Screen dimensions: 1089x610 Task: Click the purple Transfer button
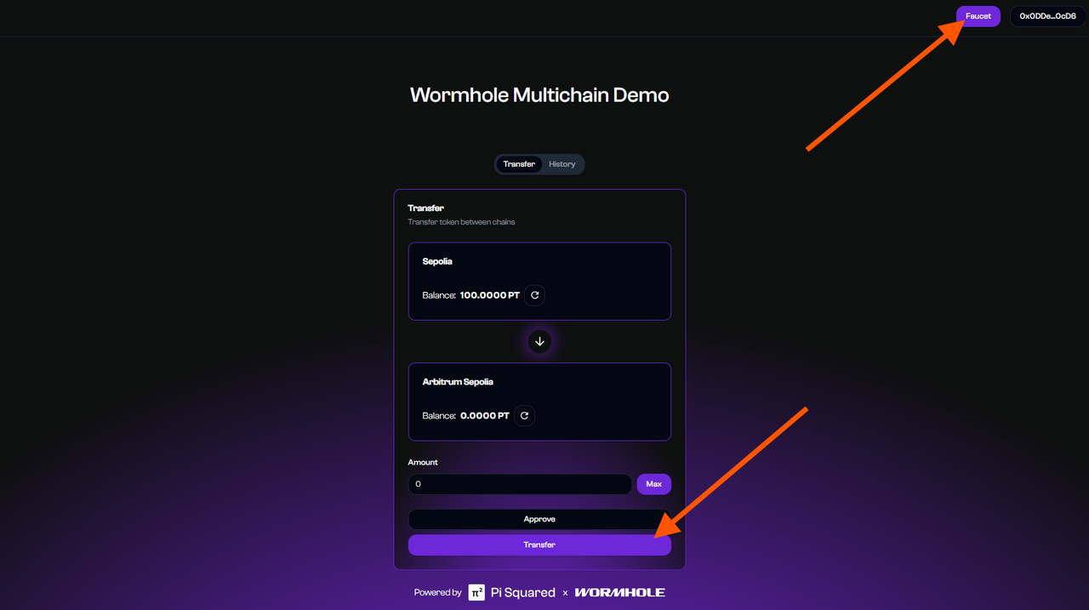coord(539,544)
